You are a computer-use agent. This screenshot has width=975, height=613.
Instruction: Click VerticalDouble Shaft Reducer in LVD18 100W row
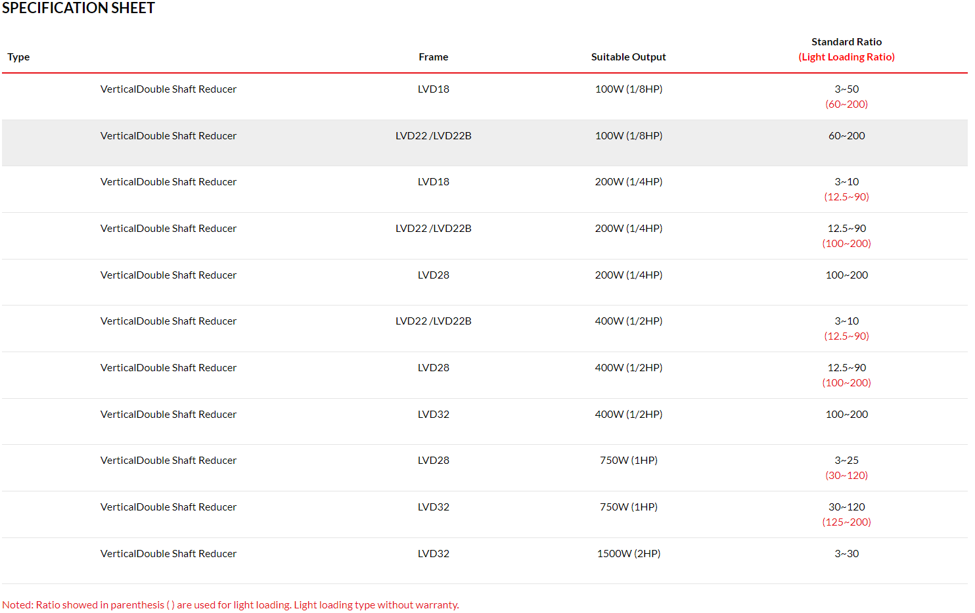coord(168,89)
